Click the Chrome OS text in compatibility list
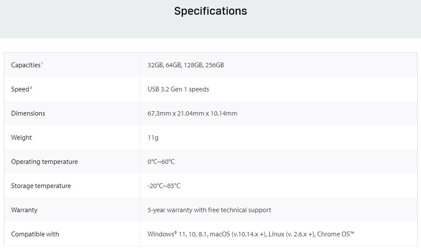Viewport: 421px width, 251px height. click(336, 234)
